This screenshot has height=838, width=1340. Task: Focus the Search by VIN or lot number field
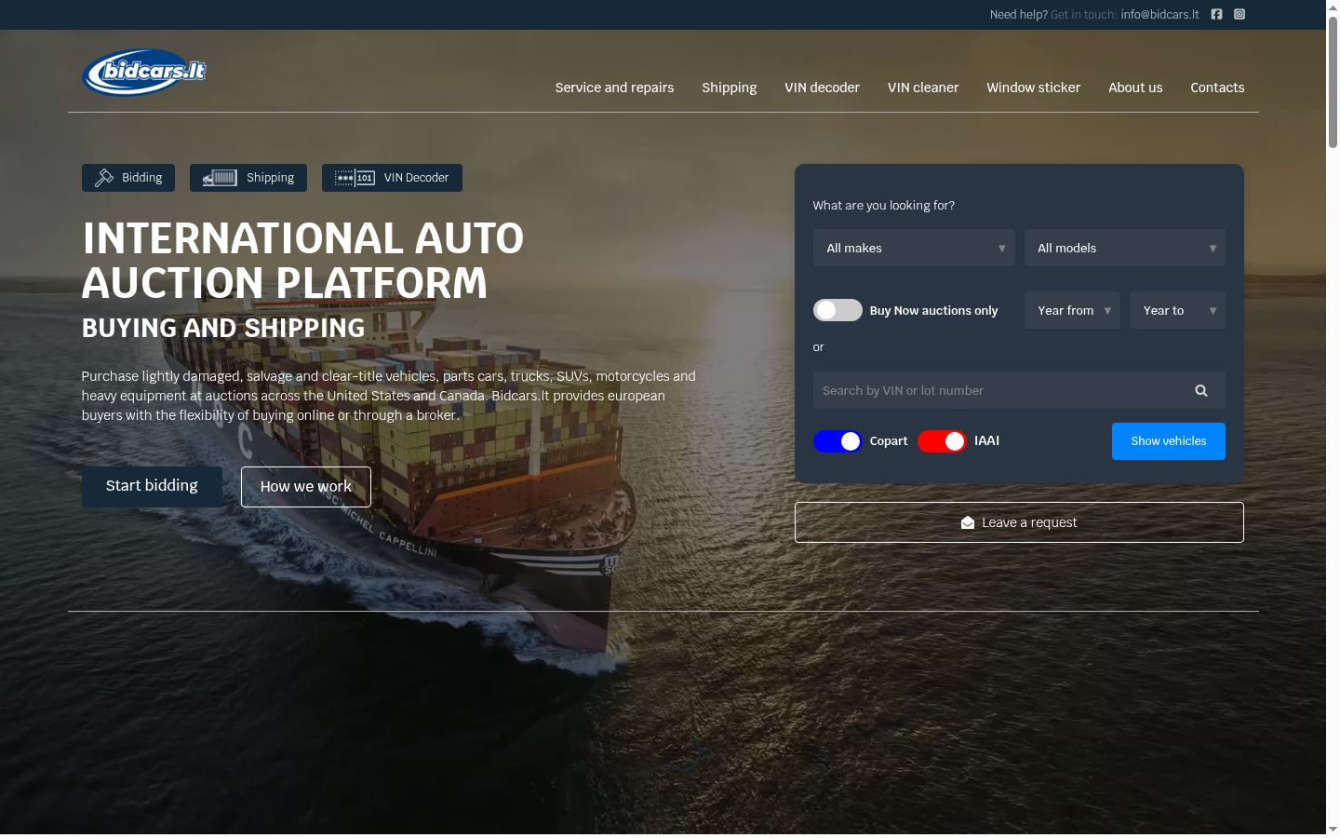coord(1019,391)
